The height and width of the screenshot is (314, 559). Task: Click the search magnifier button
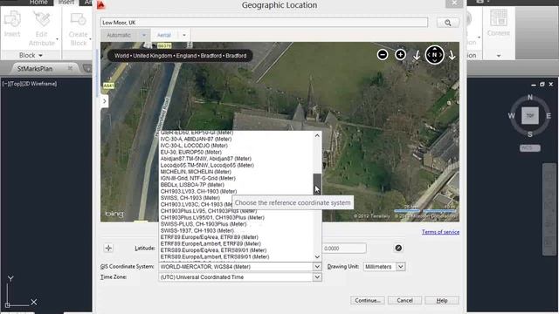click(448, 23)
